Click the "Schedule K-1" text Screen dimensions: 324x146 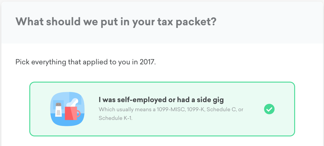coord(115,118)
